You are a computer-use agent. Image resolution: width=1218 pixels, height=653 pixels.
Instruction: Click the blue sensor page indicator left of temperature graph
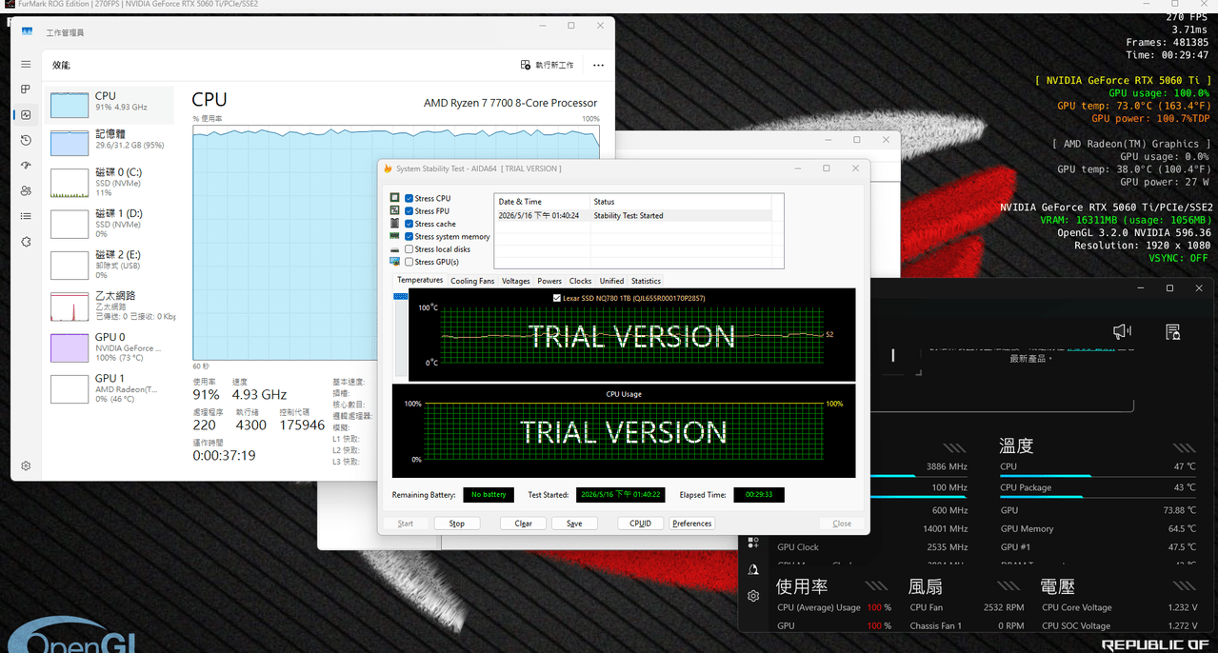(401, 297)
